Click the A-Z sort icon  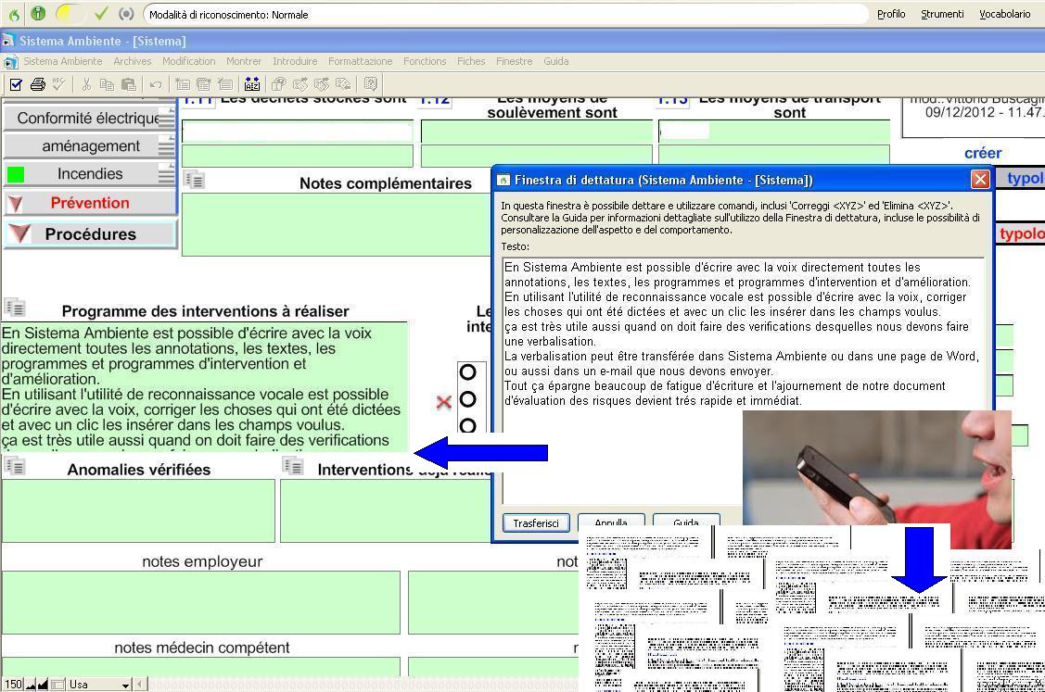[x=252, y=84]
